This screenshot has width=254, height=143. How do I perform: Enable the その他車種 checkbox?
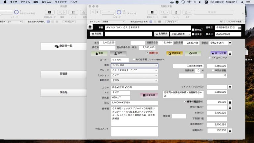tap(134, 60)
